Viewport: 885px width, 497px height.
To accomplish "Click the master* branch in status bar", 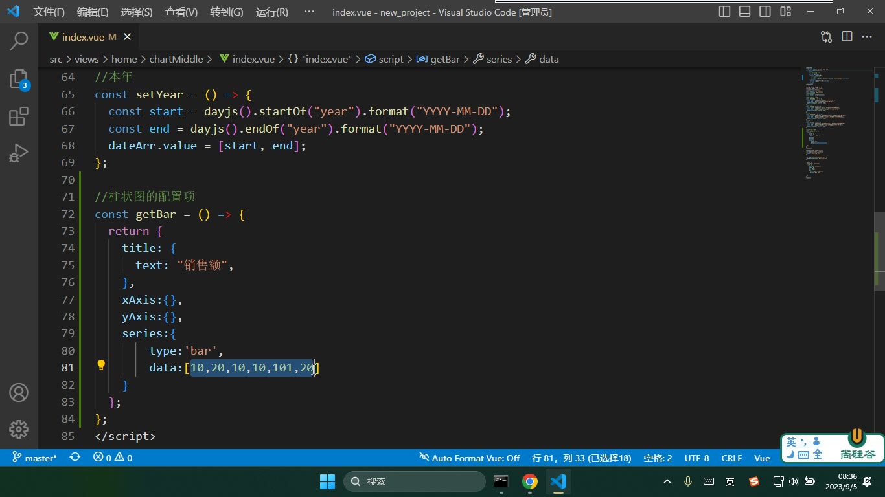I will tap(35, 458).
